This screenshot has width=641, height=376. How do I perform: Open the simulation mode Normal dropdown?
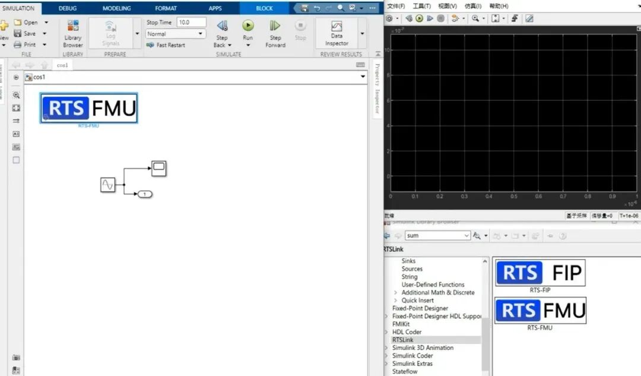pos(175,34)
